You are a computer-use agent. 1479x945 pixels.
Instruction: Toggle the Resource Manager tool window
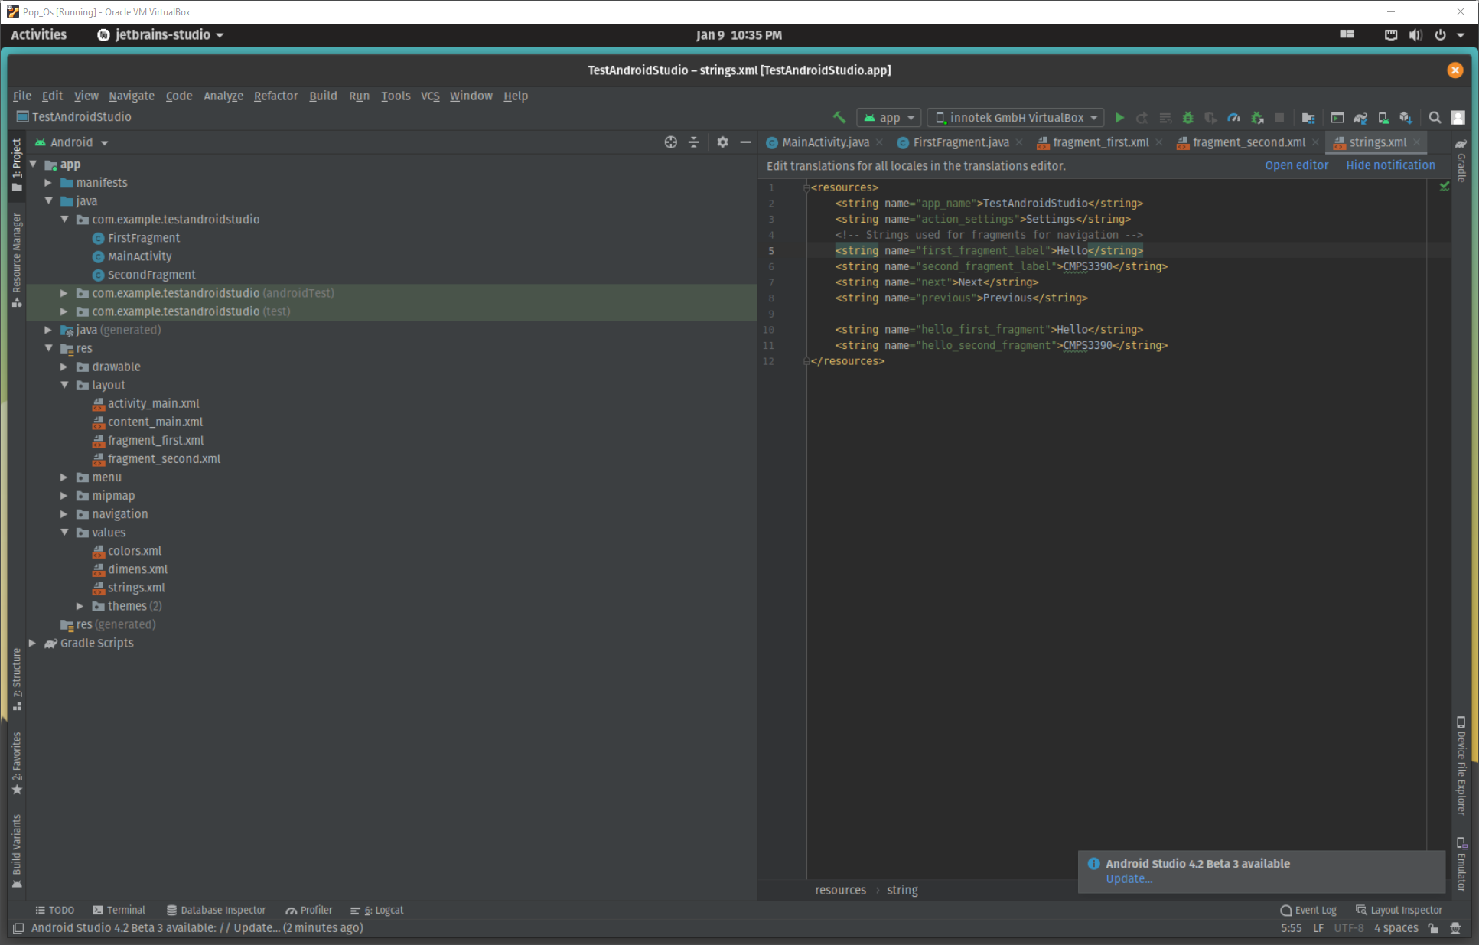[x=17, y=260]
